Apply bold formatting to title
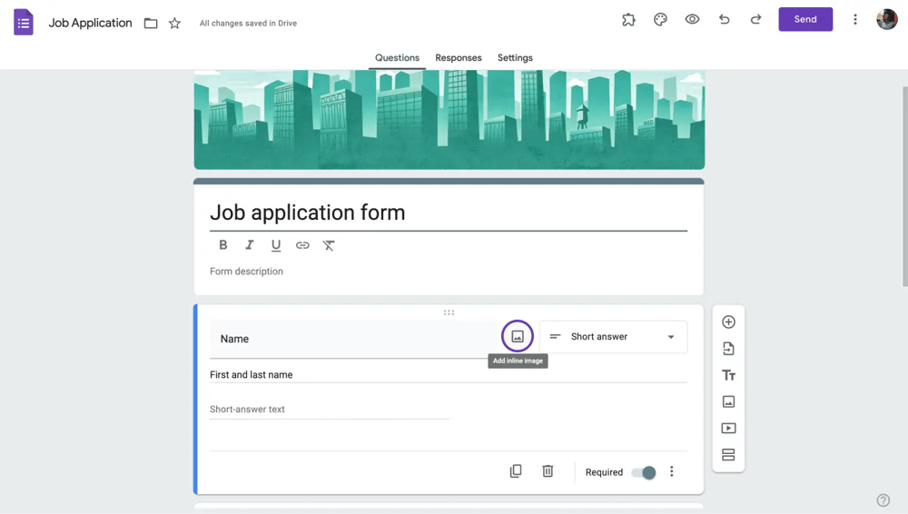Viewport: 908px width, 514px height. click(223, 245)
